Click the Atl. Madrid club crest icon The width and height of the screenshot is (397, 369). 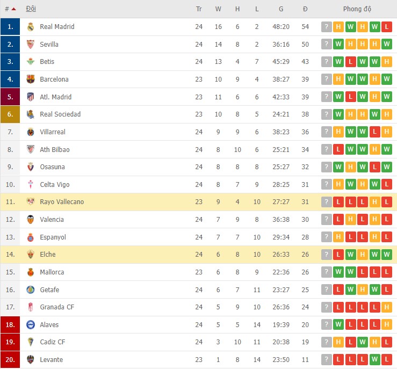click(x=31, y=97)
